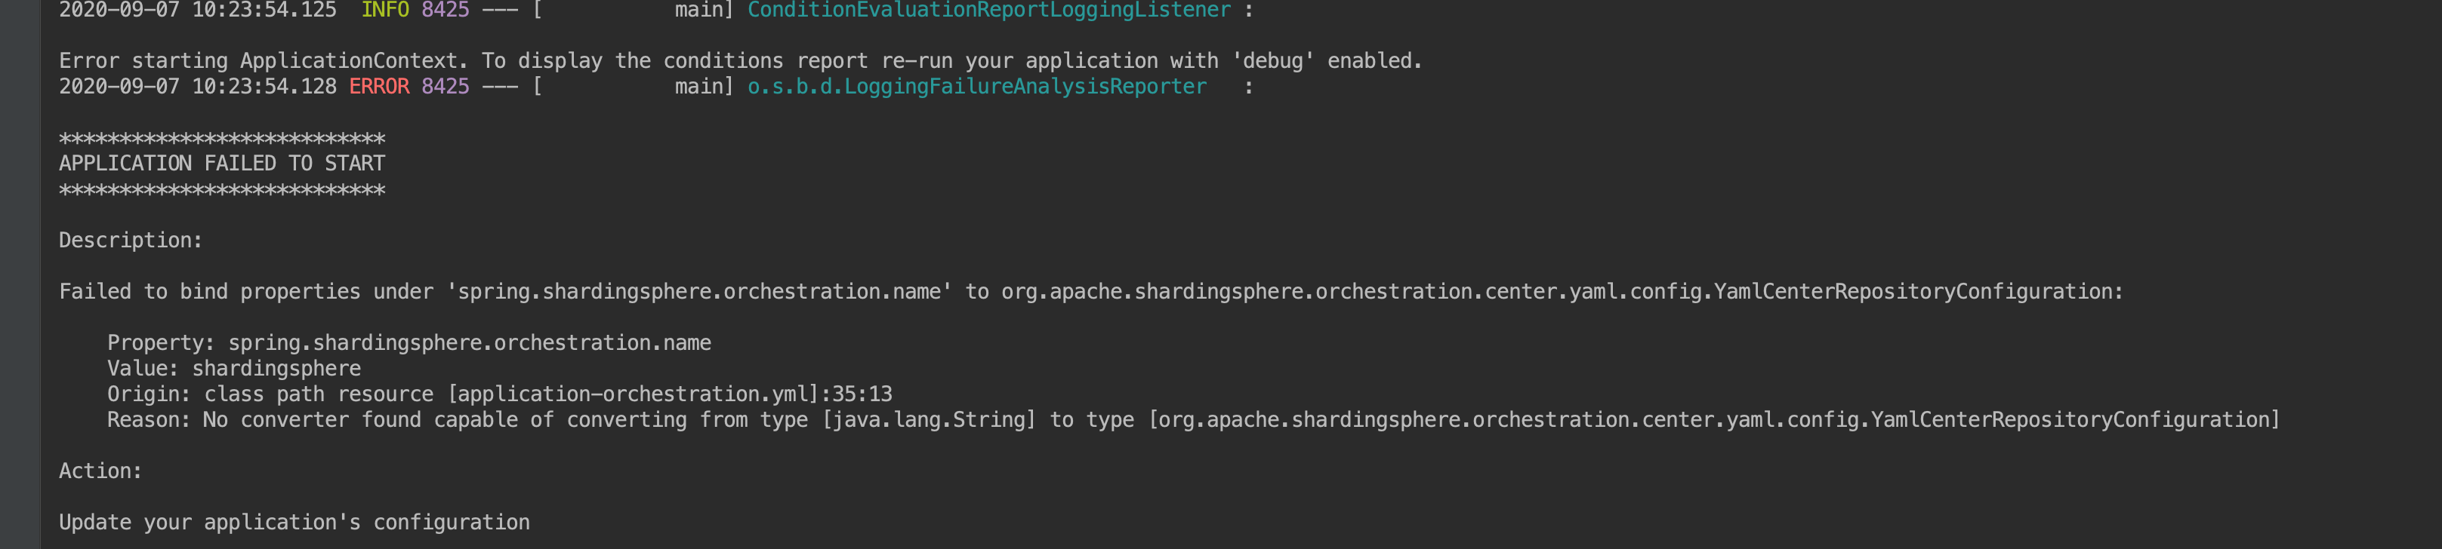Image resolution: width=2442 pixels, height=549 pixels.
Task: Click ConditionEvaluationReportLoggingListener logger name
Action: (988, 11)
